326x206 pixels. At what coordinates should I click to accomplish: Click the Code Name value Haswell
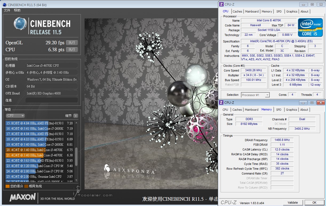coord(255,25)
